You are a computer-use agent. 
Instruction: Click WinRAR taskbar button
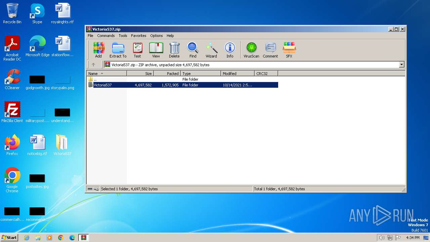click(x=83, y=238)
